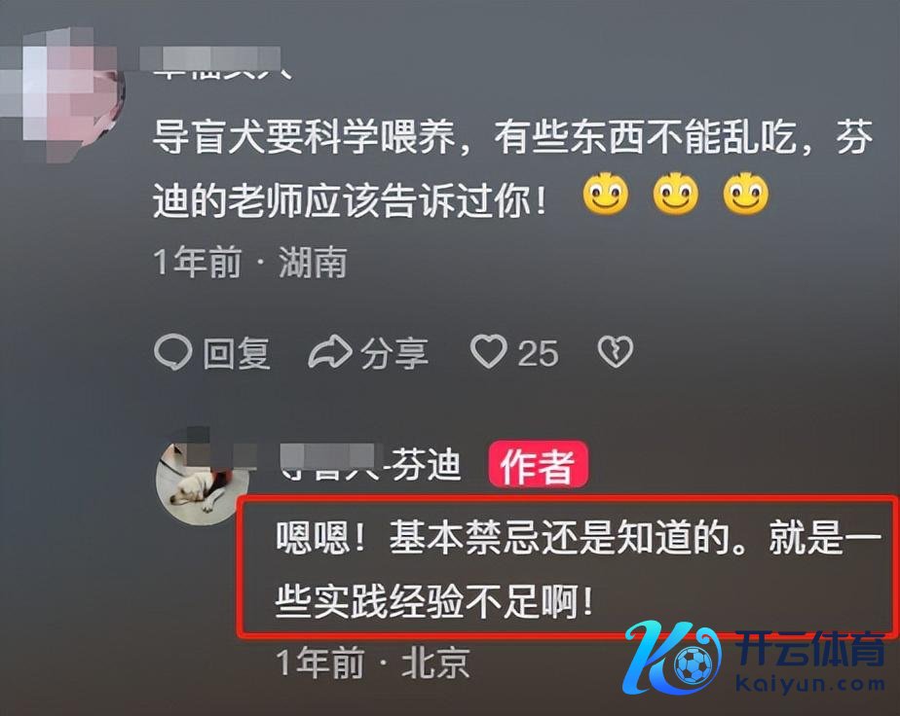
Task: Tap the 1年前 · 湖南 timestamp
Action: coord(250,263)
